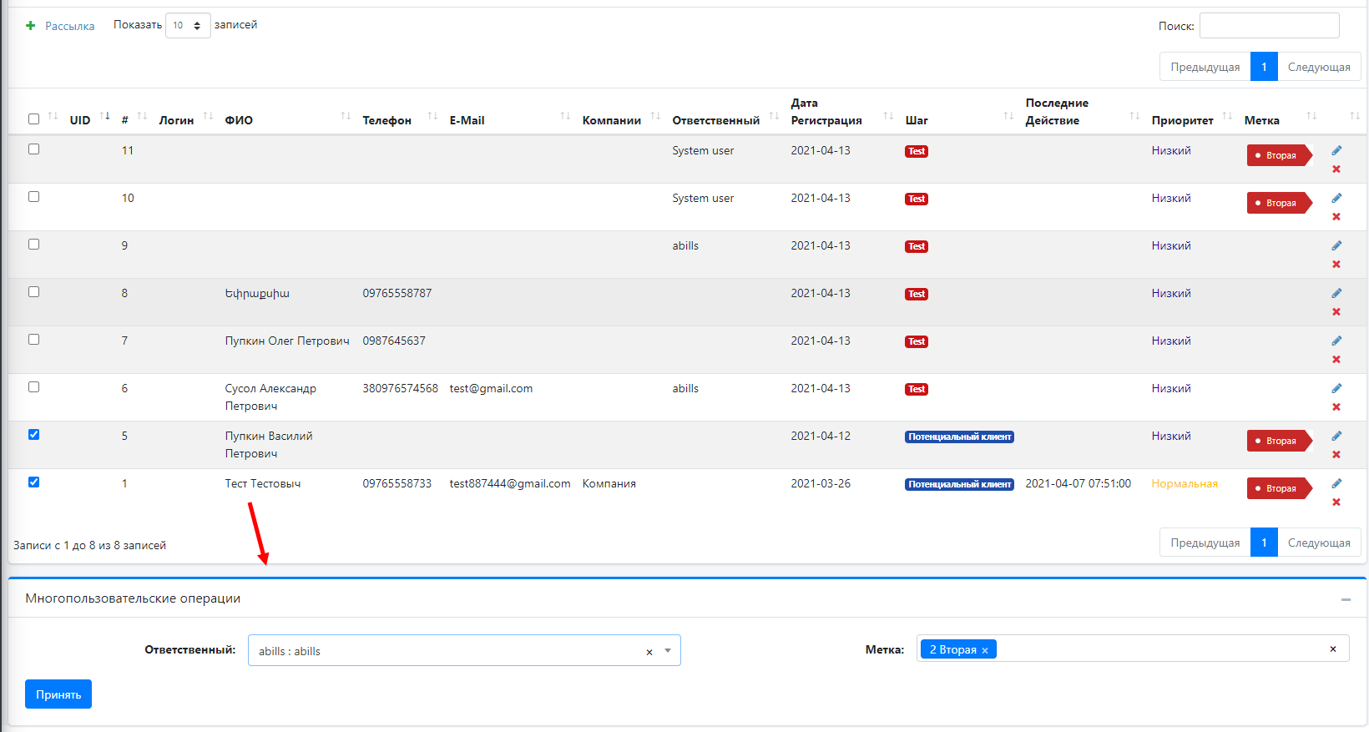
Task: Edit lead number 6 with the pencil icon
Action: tap(1336, 388)
